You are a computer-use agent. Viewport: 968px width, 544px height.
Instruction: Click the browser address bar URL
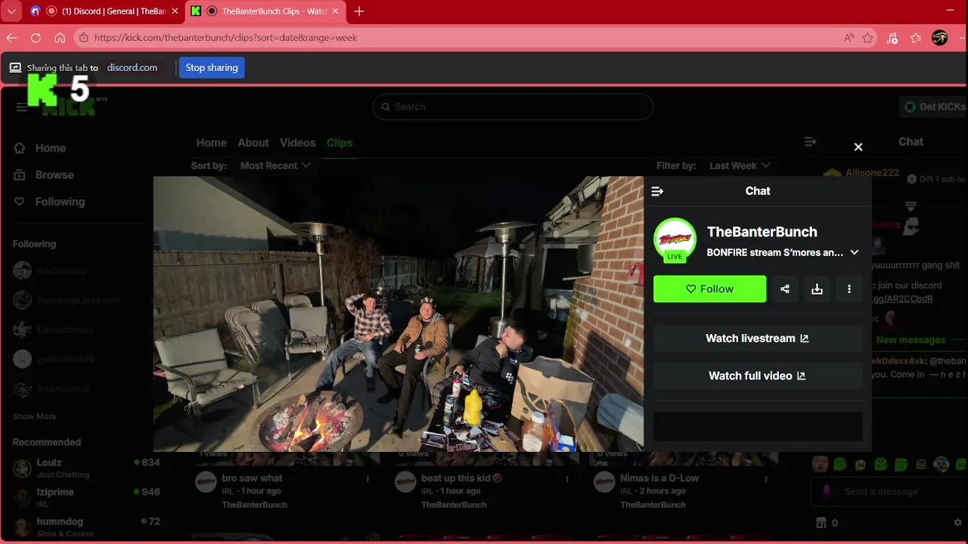click(225, 38)
